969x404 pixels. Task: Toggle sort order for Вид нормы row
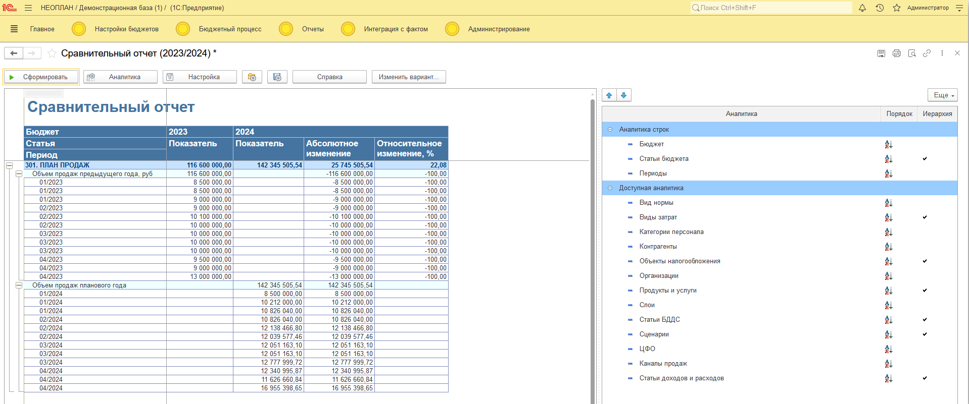[x=889, y=203]
